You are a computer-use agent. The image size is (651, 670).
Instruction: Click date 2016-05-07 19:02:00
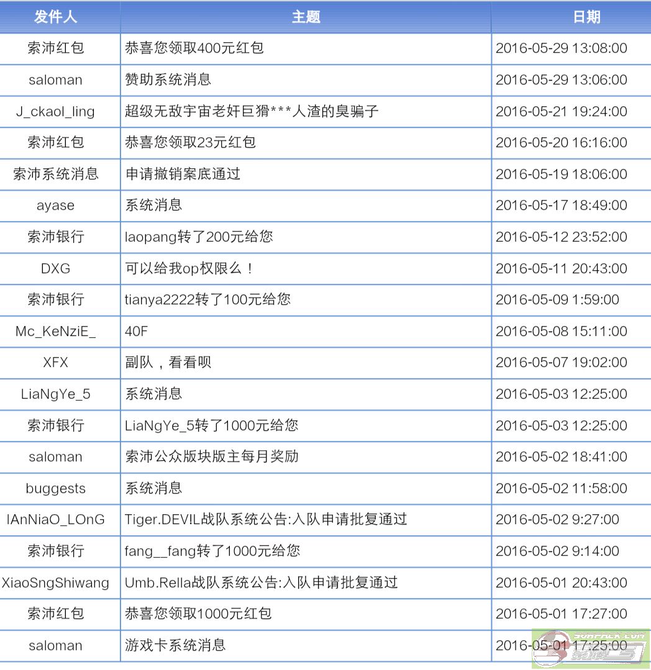point(562,363)
